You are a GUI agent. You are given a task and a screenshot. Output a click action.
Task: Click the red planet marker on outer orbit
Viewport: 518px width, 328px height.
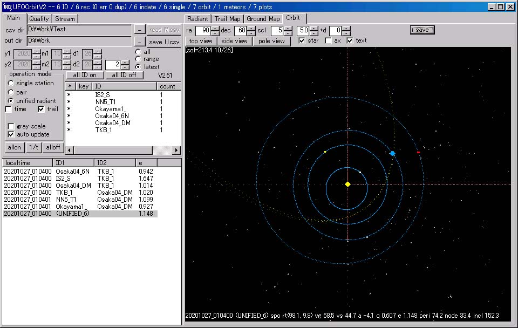coord(418,153)
